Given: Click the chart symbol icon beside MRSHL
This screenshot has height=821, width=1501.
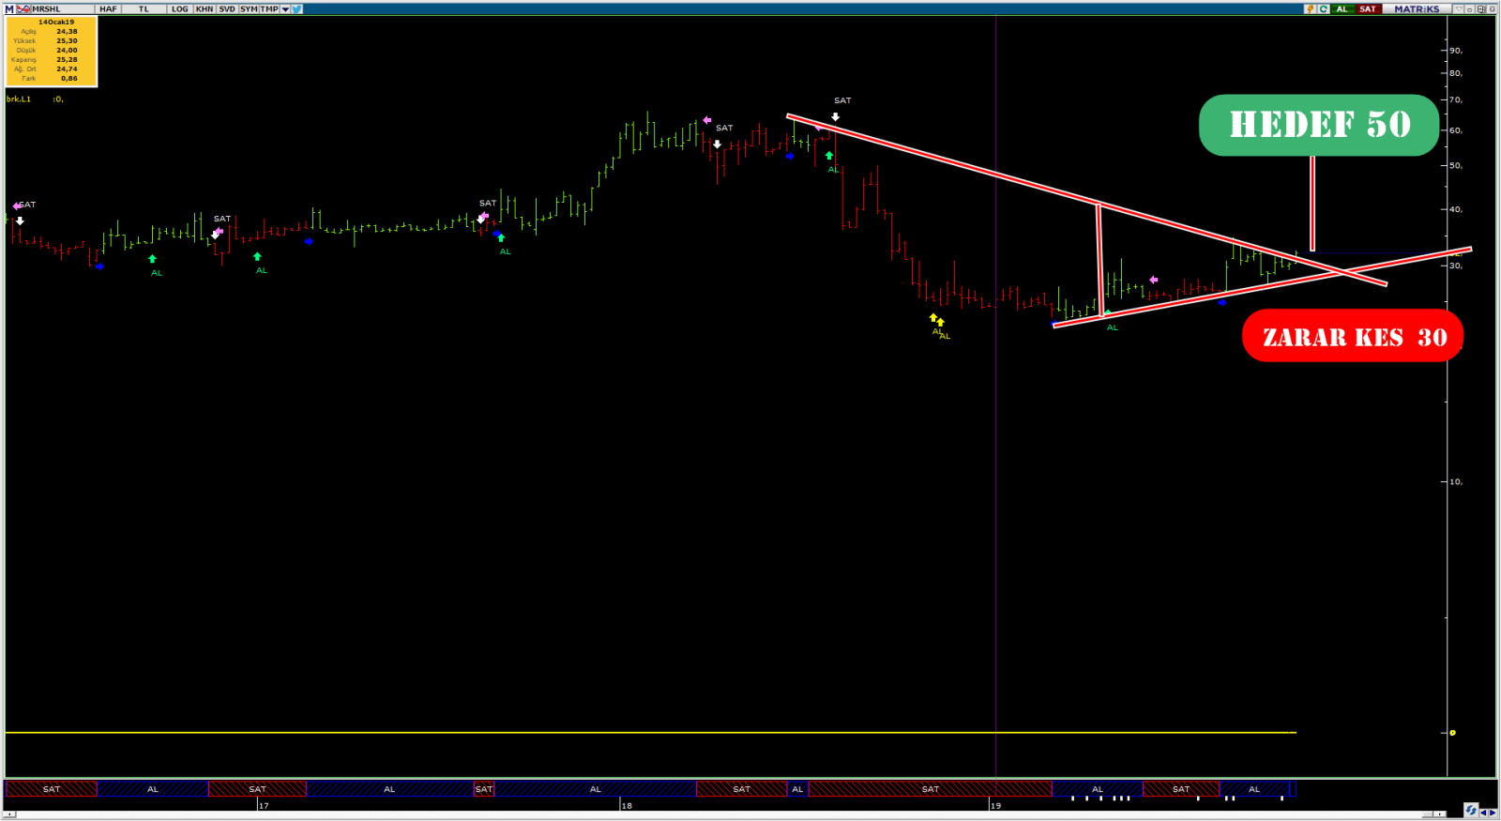Looking at the screenshot, I should 23,9.
